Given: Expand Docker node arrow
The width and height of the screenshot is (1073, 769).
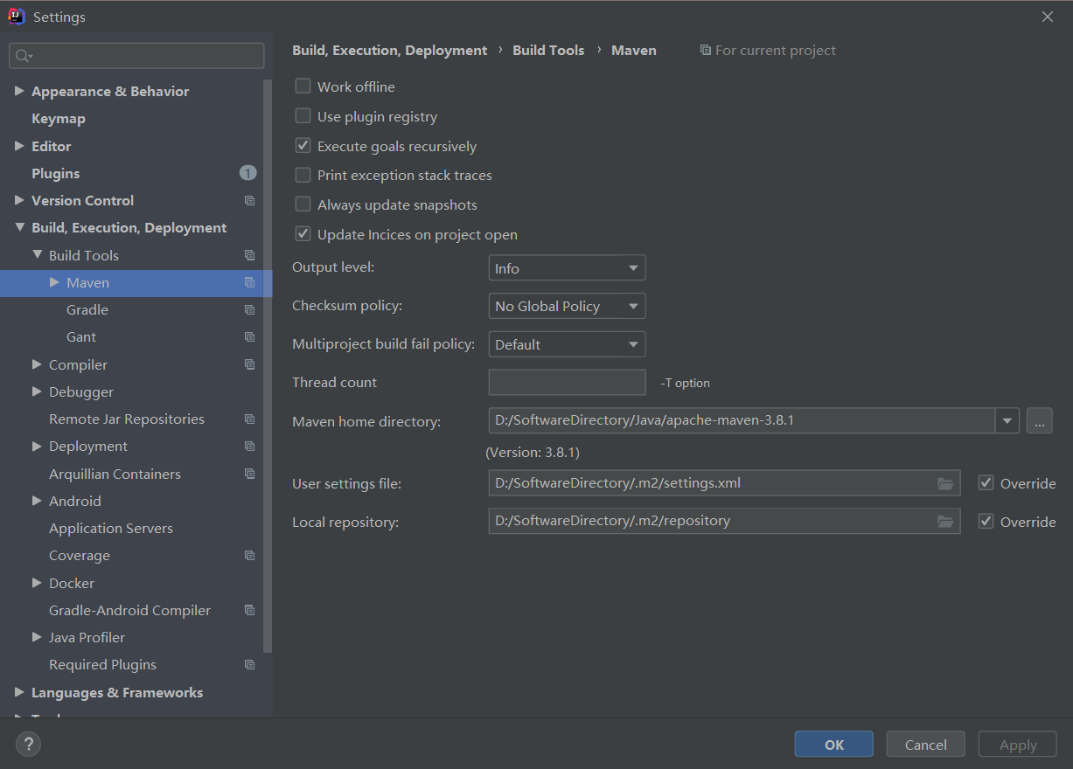Looking at the screenshot, I should [37, 583].
